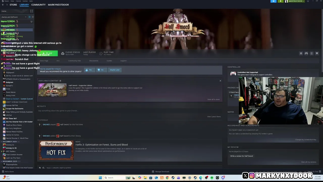The image size is (323, 182).
Task: Open Spotify from the taskbar
Action: pyautogui.click(x=212, y=178)
